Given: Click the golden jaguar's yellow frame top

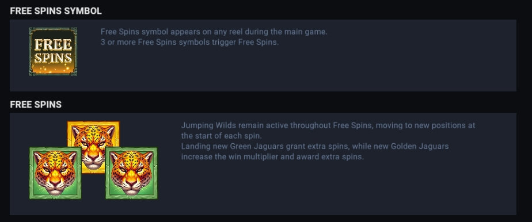Looking at the screenshot, I should (93, 123).
